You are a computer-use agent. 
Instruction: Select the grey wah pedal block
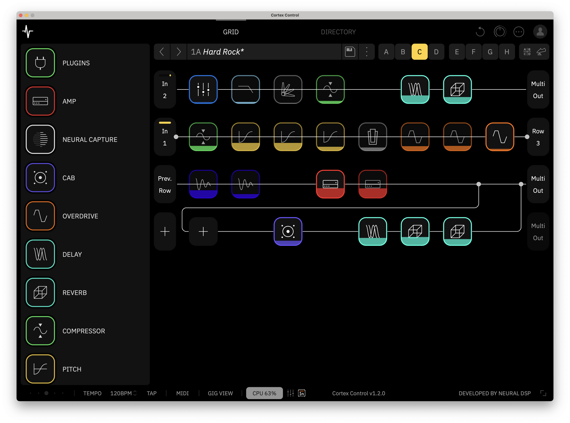click(373, 137)
